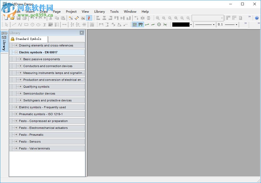261x183 pixels.
Task: Expand Semiconductor devices in the library
Action: click(x=21, y=93)
